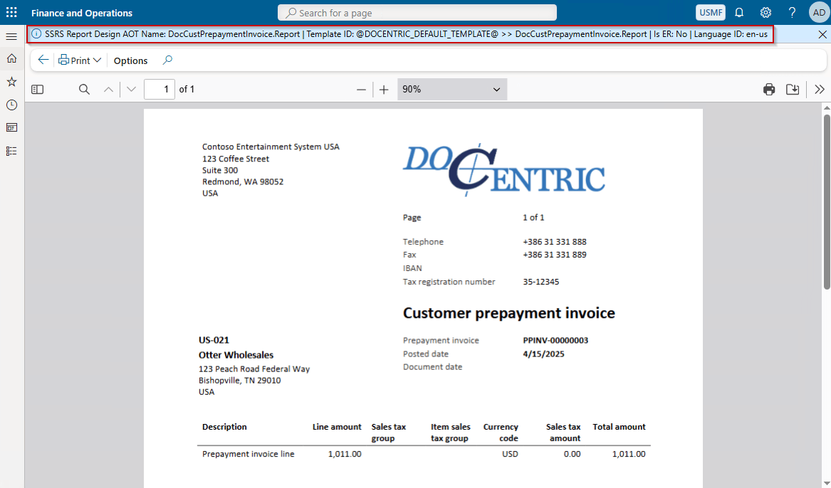Click the USD currency code cell

[510, 454]
